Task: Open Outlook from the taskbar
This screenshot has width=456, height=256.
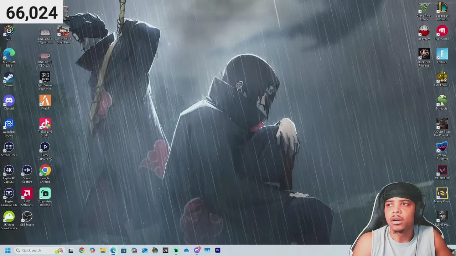Action: [145, 250]
